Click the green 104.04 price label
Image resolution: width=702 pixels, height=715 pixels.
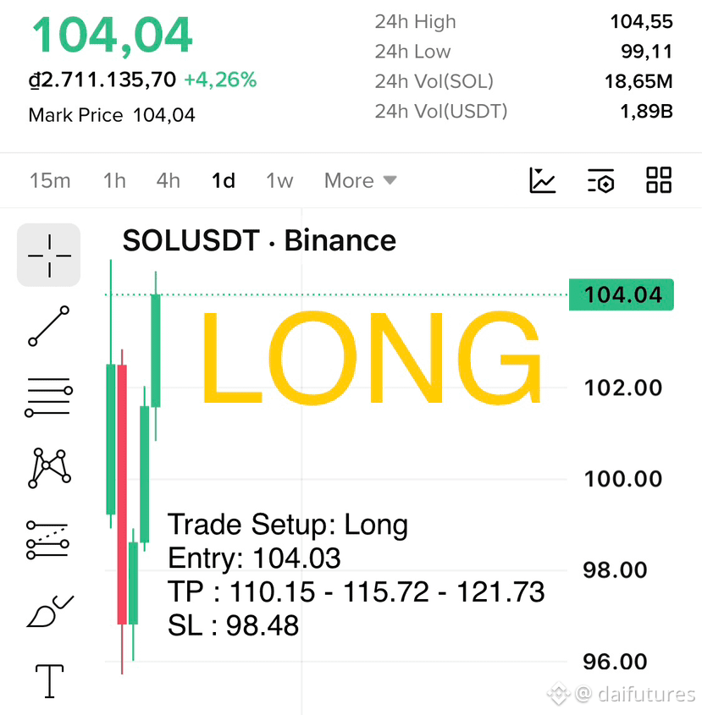(622, 294)
